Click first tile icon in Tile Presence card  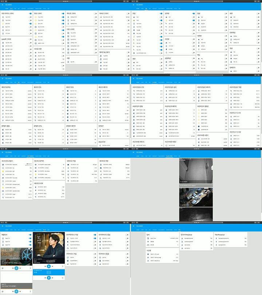click(216, 239)
